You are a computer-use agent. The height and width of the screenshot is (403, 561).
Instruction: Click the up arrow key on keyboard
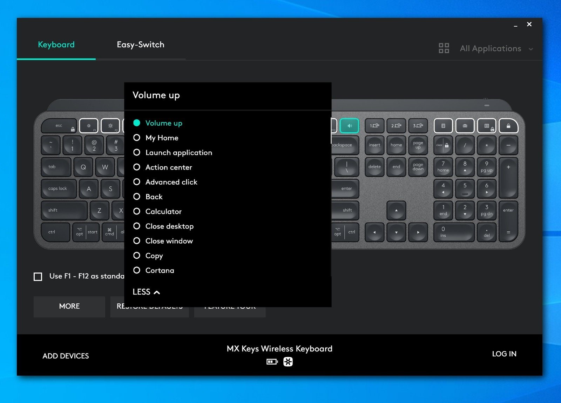coord(396,210)
